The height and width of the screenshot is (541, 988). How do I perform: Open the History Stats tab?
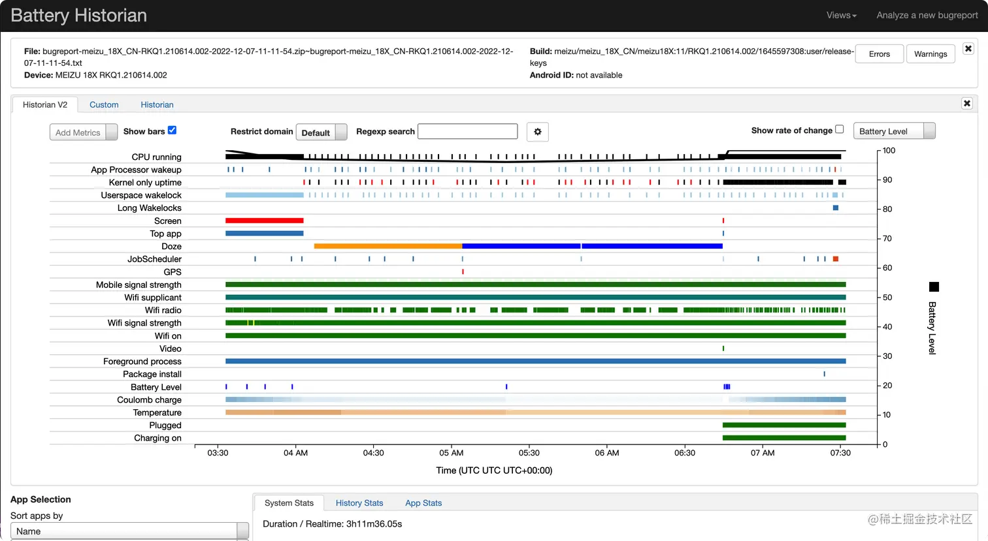click(359, 503)
